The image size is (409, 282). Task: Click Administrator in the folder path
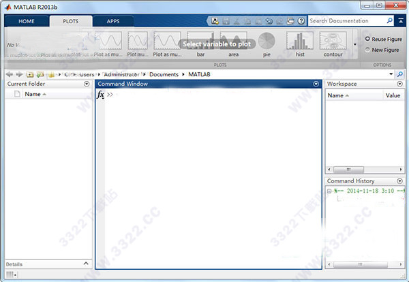tap(121, 74)
